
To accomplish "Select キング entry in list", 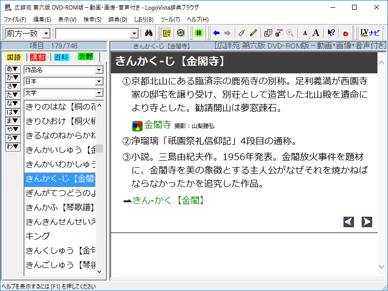I will tap(60, 236).
